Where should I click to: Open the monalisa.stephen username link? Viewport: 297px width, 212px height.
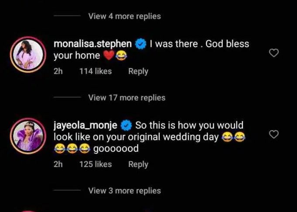pos(93,44)
